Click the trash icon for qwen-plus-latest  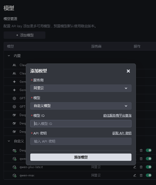tap(141, 167)
